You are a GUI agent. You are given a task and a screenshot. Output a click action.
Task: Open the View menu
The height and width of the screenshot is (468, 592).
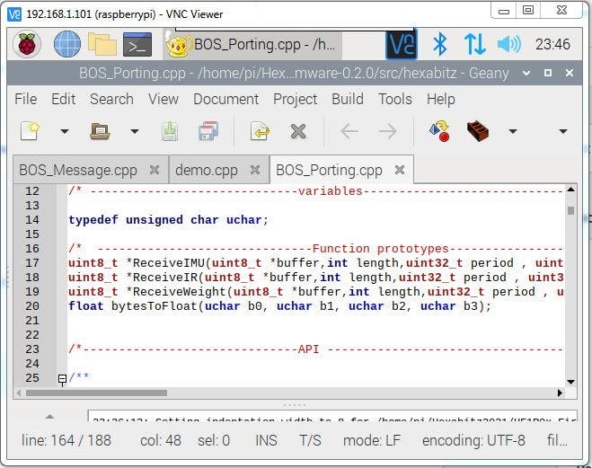tap(163, 100)
